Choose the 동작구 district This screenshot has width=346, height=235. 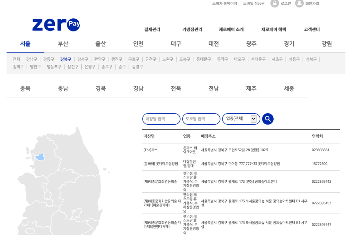(x=222, y=59)
